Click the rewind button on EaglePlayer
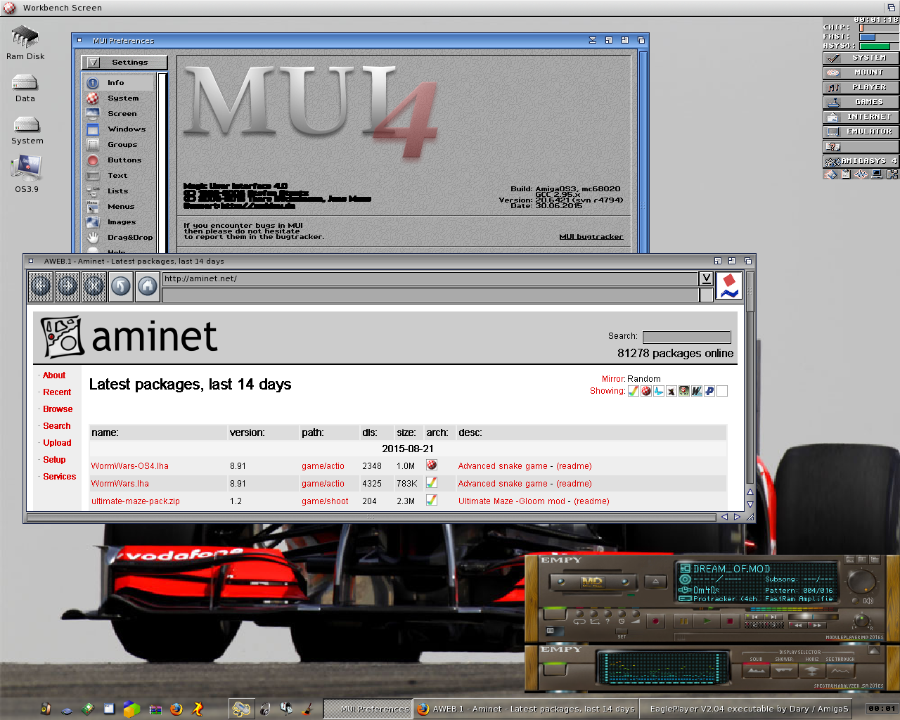 pyautogui.click(x=797, y=625)
